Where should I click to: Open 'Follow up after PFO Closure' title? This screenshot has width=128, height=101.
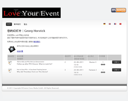tap(35, 64)
